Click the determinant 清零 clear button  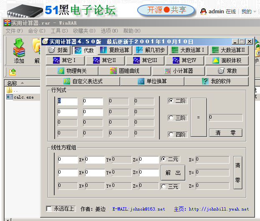(x=226, y=133)
